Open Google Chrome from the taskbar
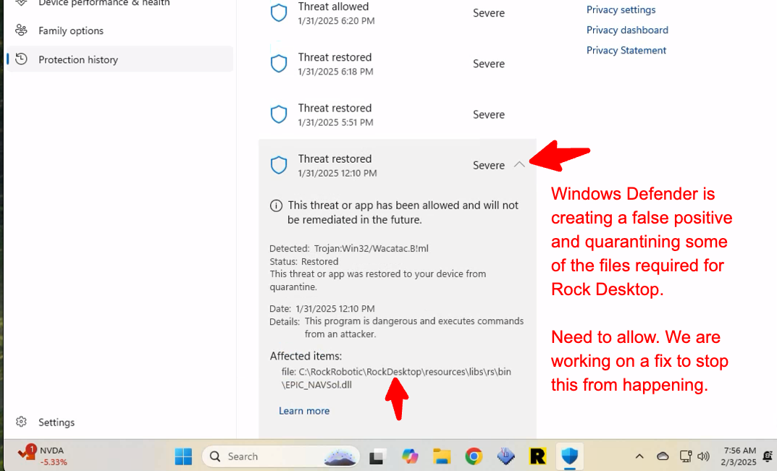 473,457
